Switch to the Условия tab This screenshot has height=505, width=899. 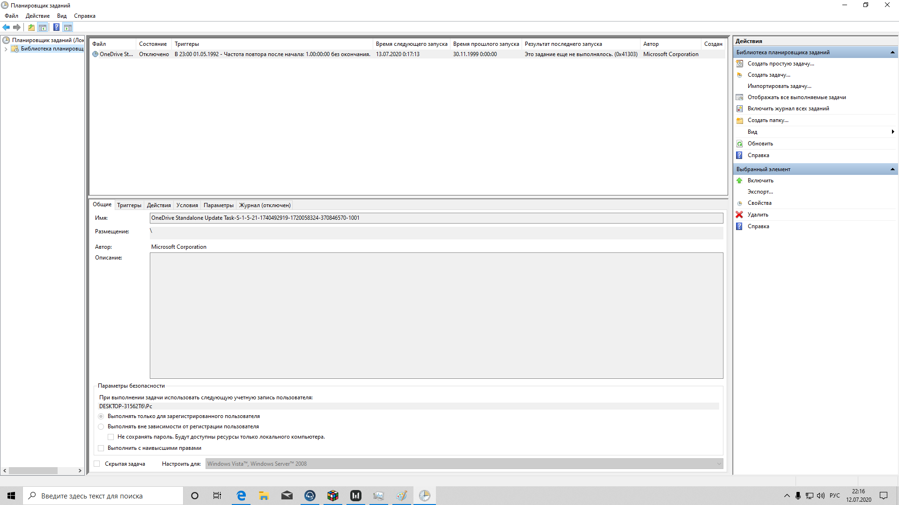click(187, 205)
